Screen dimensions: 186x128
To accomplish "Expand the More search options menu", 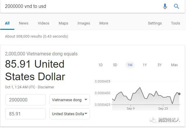I will [104, 23].
